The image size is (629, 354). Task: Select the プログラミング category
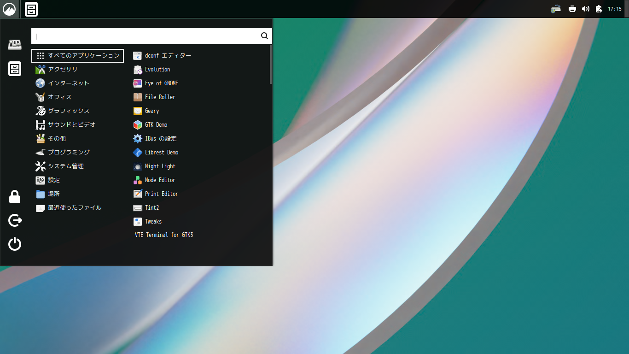tap(77, 153)
